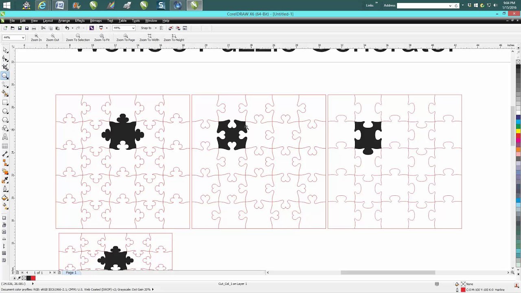Click the Open file folder icon
The width and height of the screenshot is (521, 293).
[12, 28]
